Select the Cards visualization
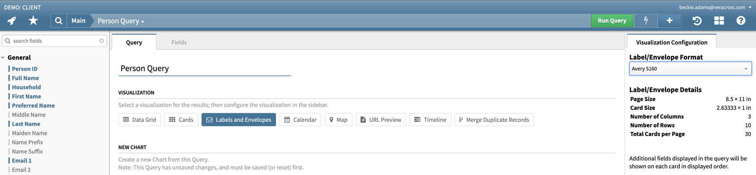Image resolution: width=756 pixels, height=175 pixels. pos(181,120)
